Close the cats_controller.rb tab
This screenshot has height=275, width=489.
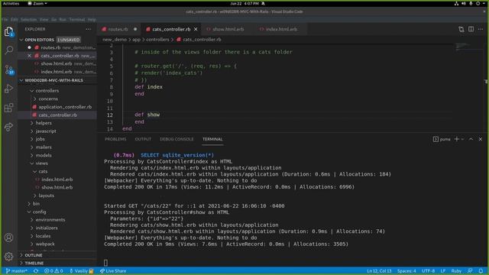(x=196, y=29)
